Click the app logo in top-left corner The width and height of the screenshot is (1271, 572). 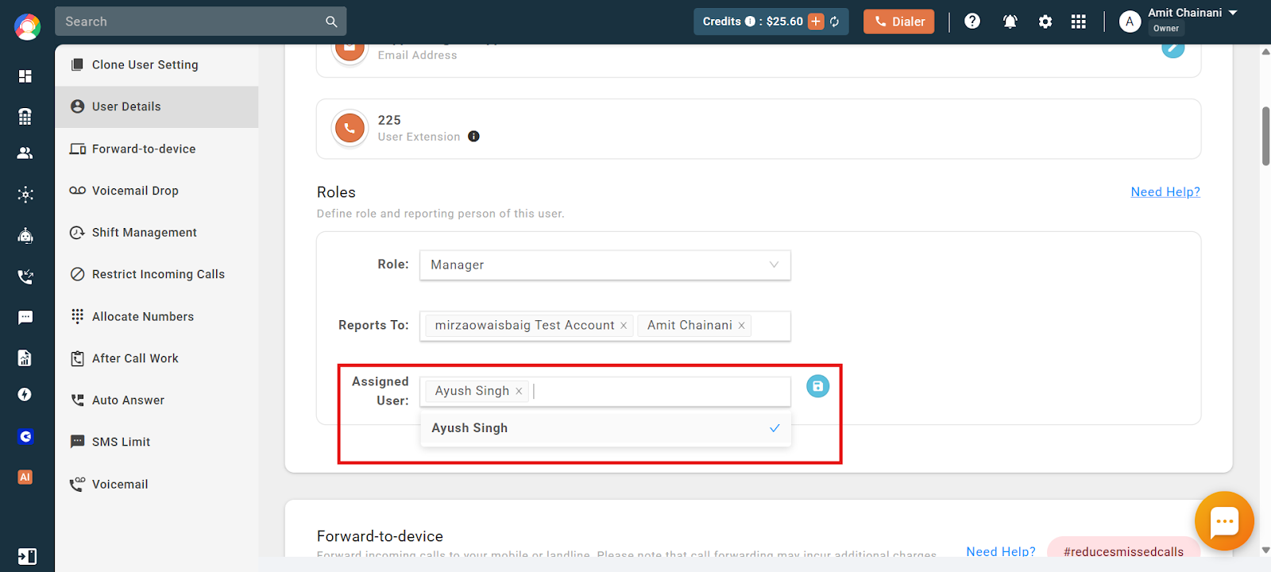(x=27, y=27)
